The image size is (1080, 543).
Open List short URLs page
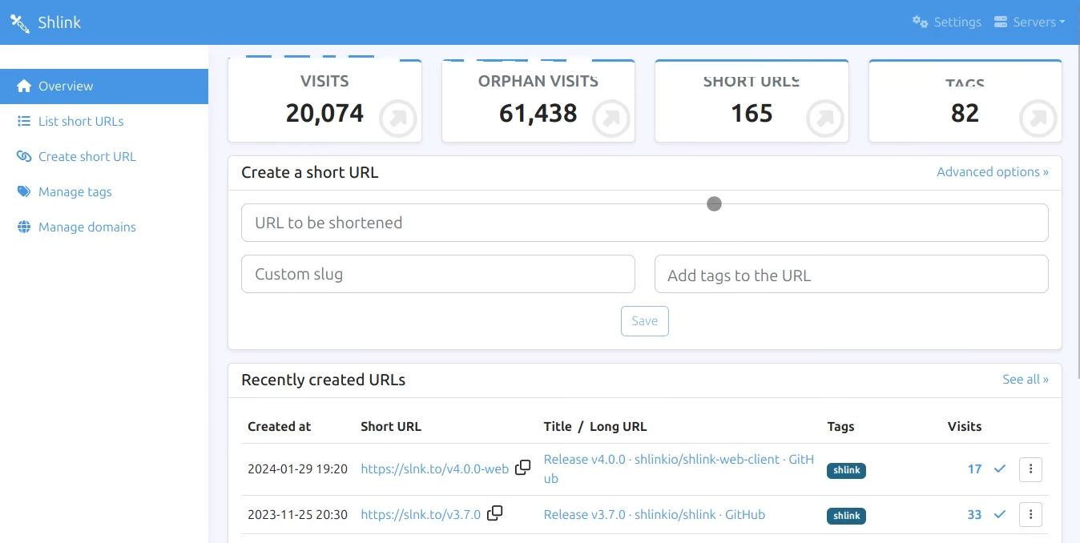click(x=104, y=122)
